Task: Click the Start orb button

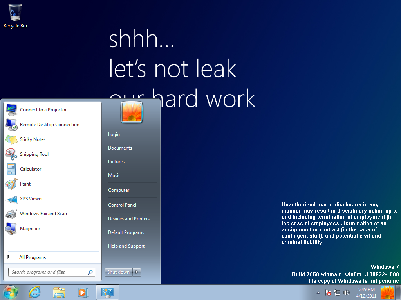Action: (11, 292)
